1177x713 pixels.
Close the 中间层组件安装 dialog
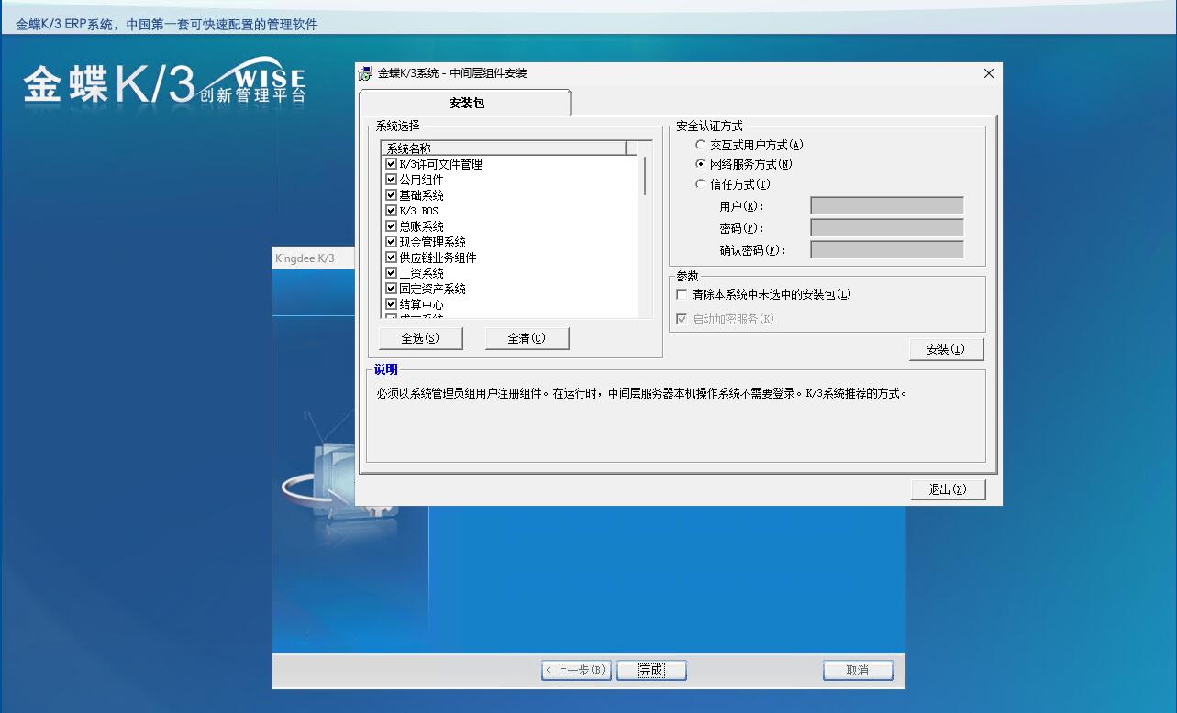point(988,73)
